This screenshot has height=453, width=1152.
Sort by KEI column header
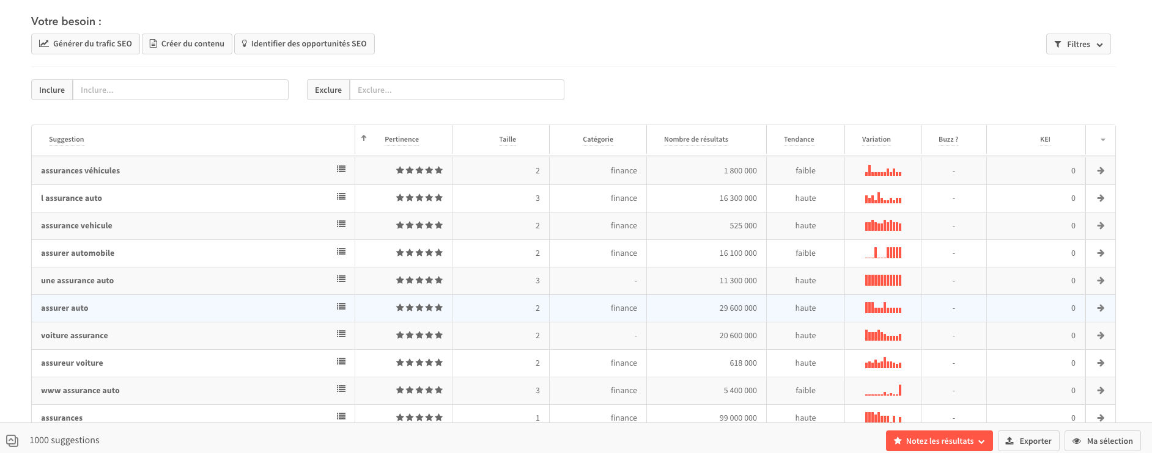(x=1045, y=139)
